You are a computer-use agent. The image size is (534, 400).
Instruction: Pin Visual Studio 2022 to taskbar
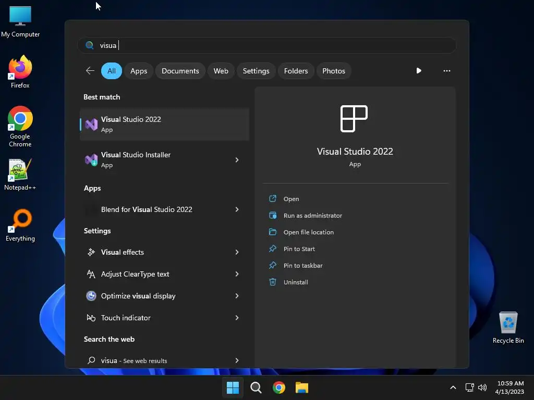(303, 265)
